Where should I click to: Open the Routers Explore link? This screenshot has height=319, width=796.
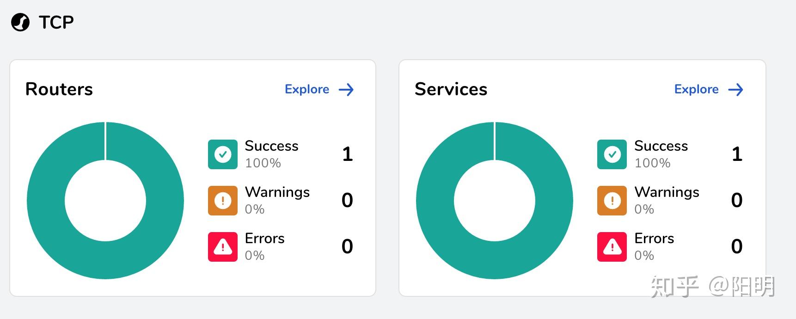pos(307,89)
